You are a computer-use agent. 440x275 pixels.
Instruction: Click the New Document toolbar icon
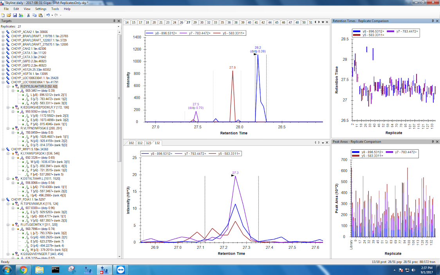click(x=3, y=15)
